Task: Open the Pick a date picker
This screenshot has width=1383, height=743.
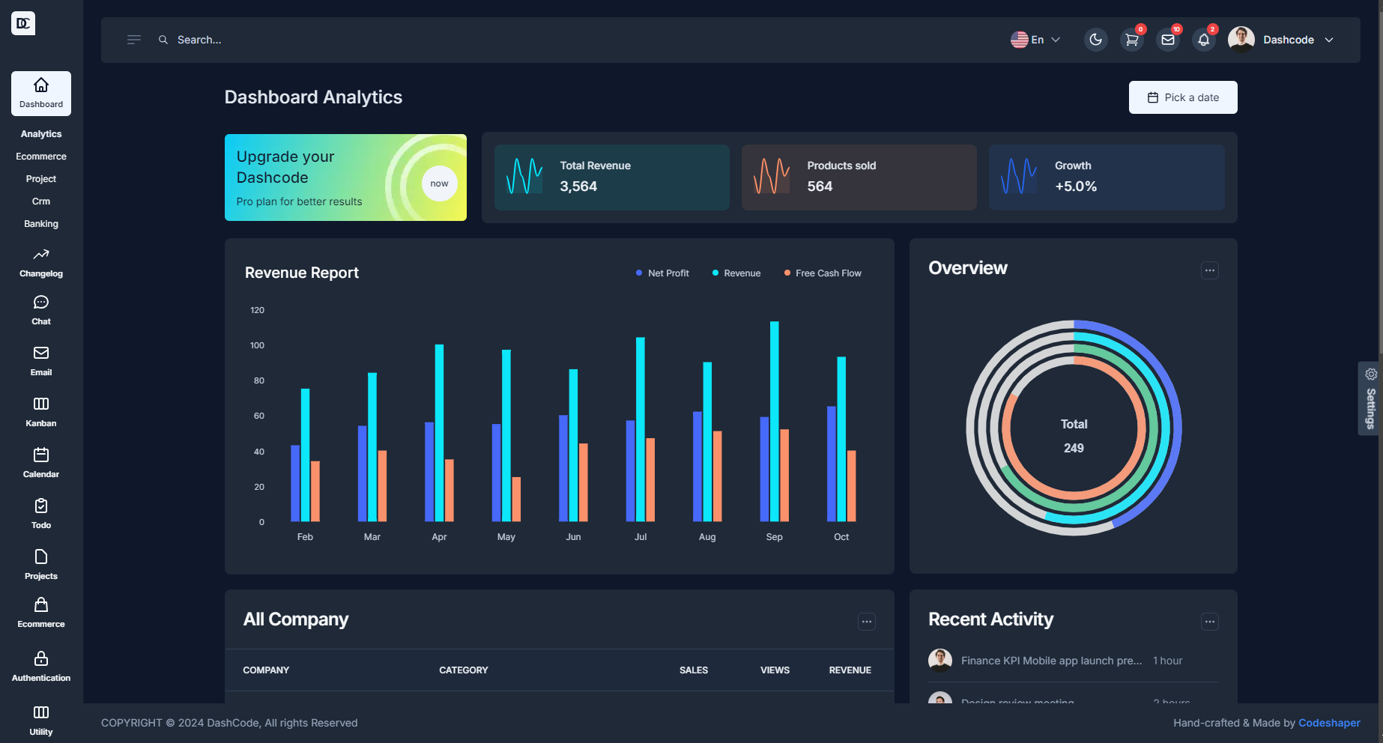Action: tap(1183, 97)
